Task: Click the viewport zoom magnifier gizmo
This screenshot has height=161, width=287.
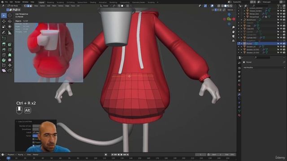Action: 233,27
